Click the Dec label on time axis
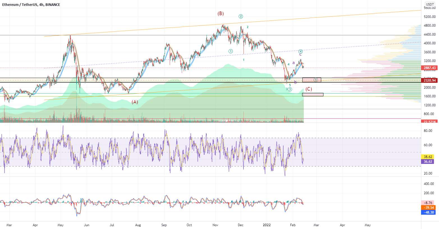 pyautogui.click(x=240, y=225)
